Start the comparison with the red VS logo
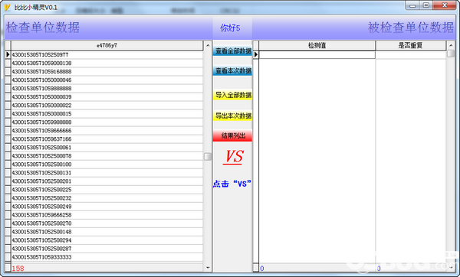This screenshot has height=277, width=460. (x=234, y=157)
